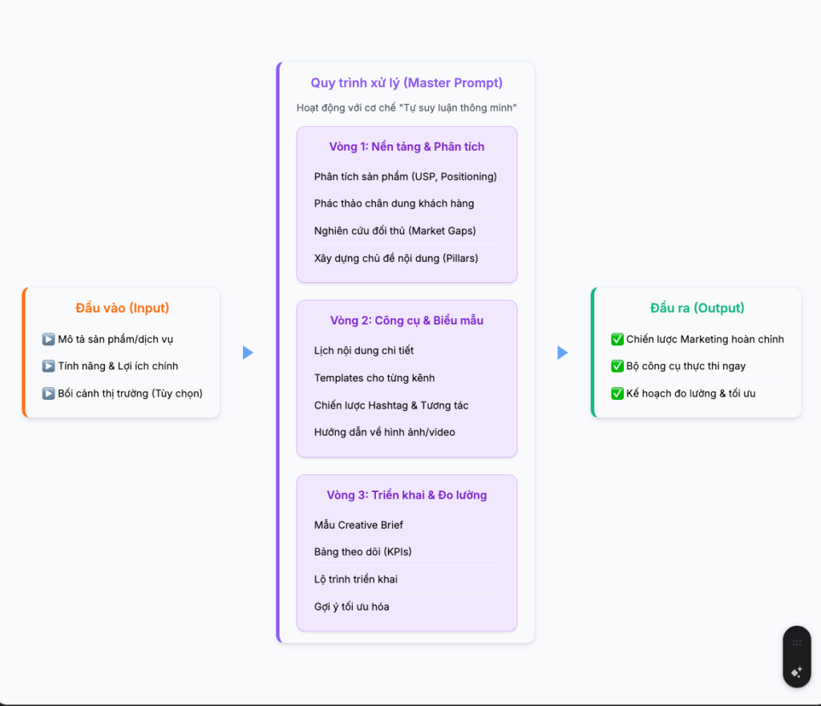Image resolution: width=821 pixels, height=706 pixels.
Task: Click the "Vòng 2: Công cụ & Biểu mẫu" heading
Action: click(406, 321)
